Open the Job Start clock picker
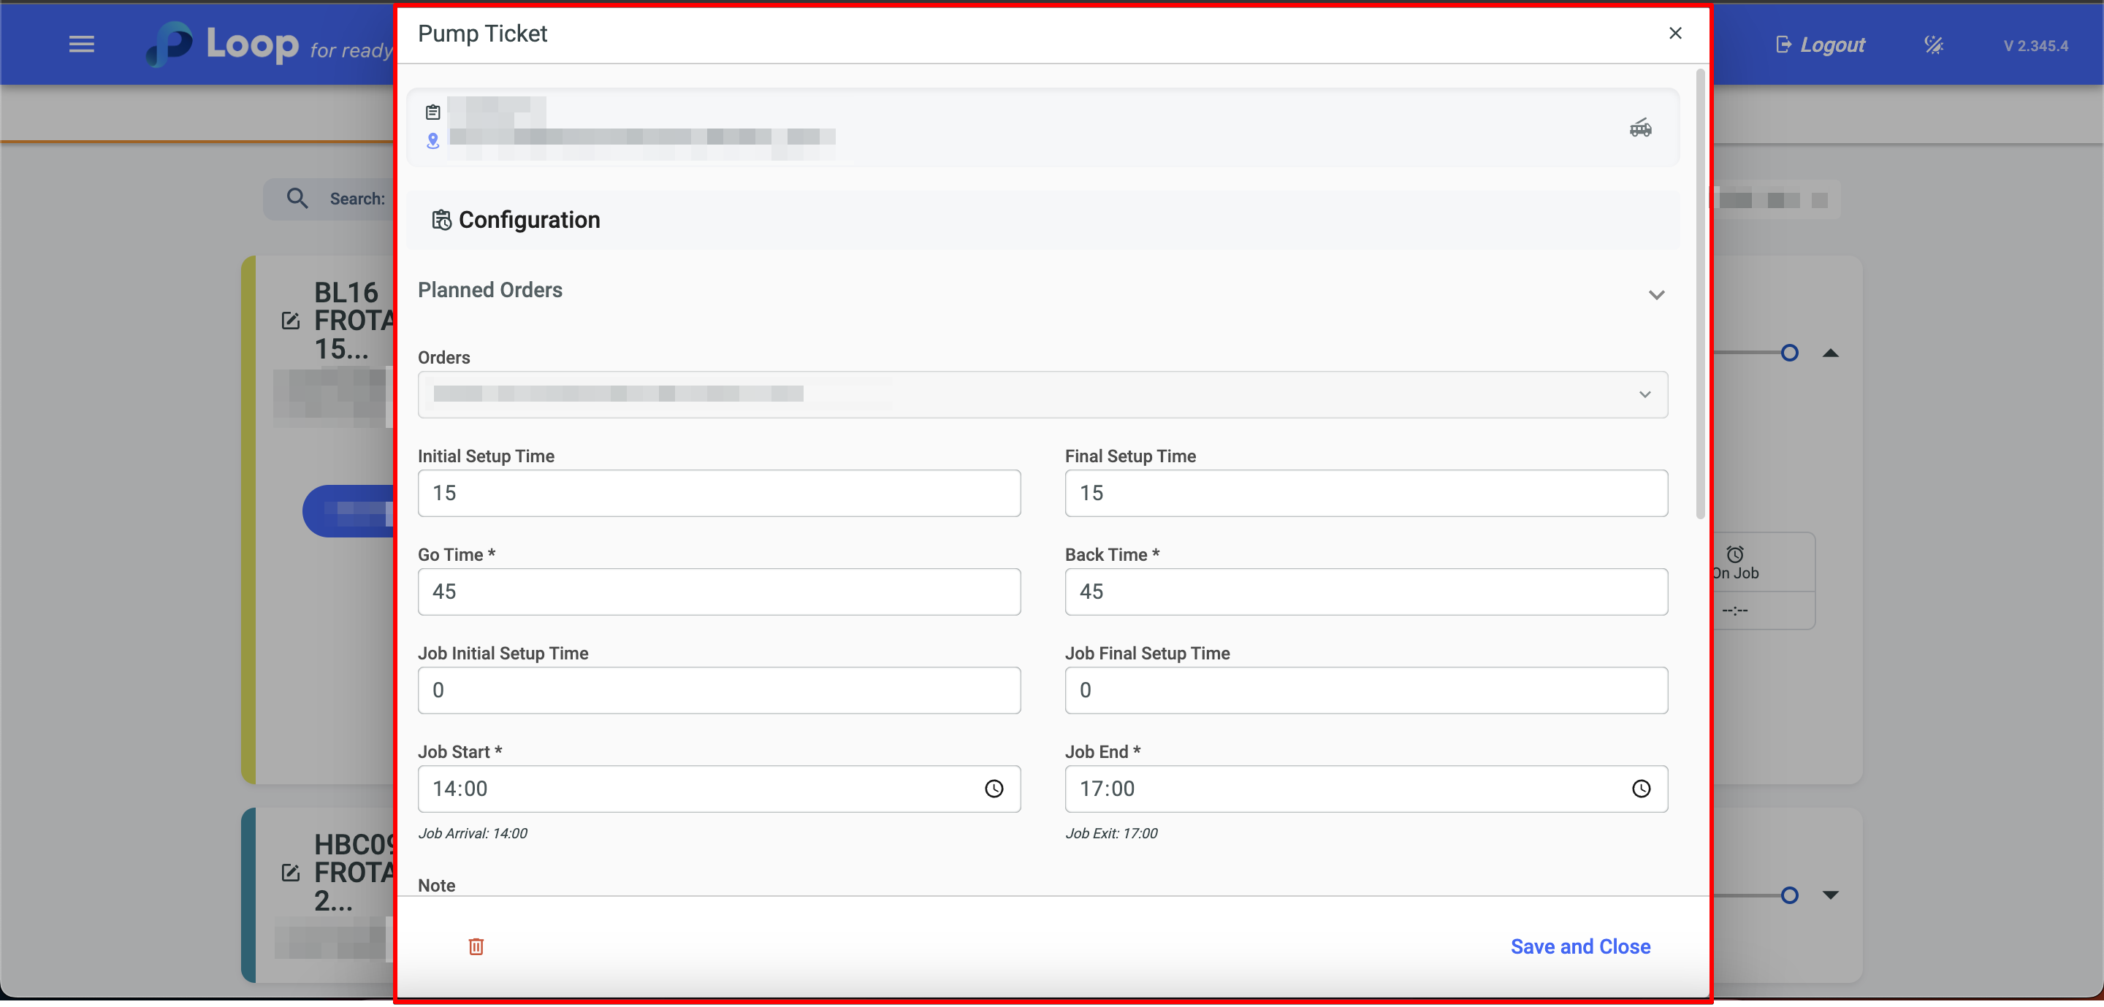Viewport: 2104px width, 1007px height. point(994,788)
